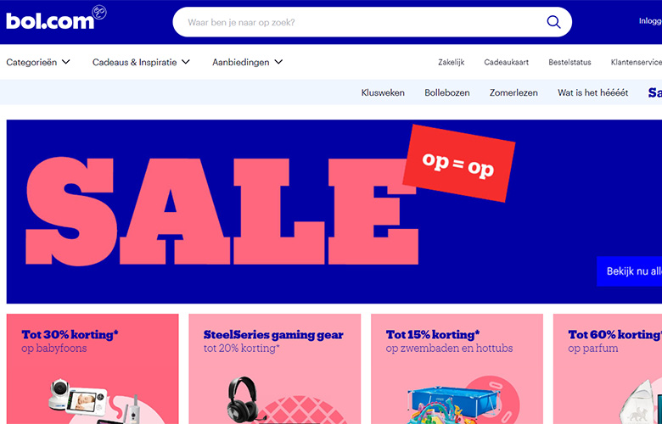The height and width of the screenshot is (424, 662).
Task: Open the Zomerlezen promo tab
Action: pos(513,92)
